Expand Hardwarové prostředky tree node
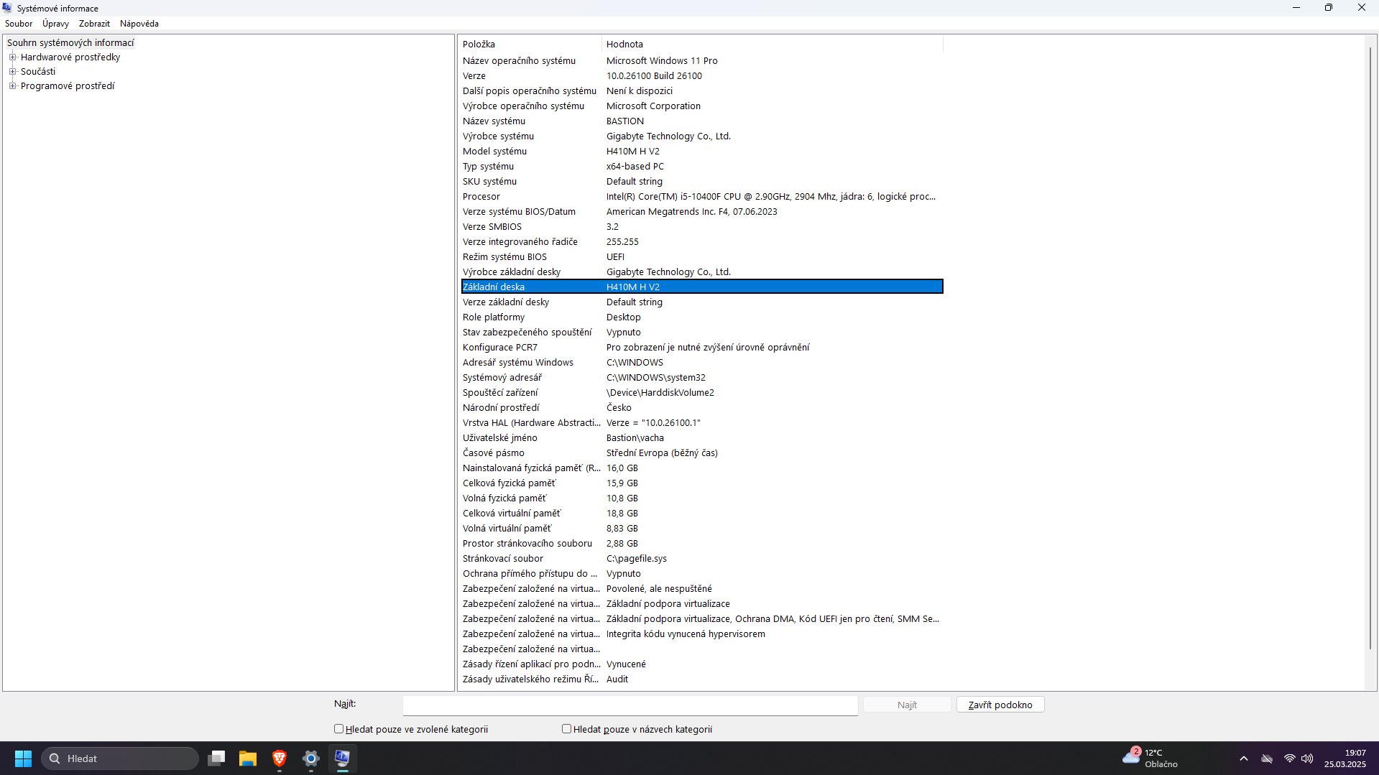This screenshot has height=775, width=1379. 12,57
